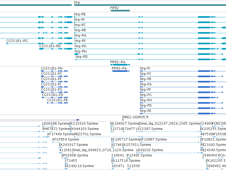Open the CG33181-PH protein label

(x=52, y=68)
